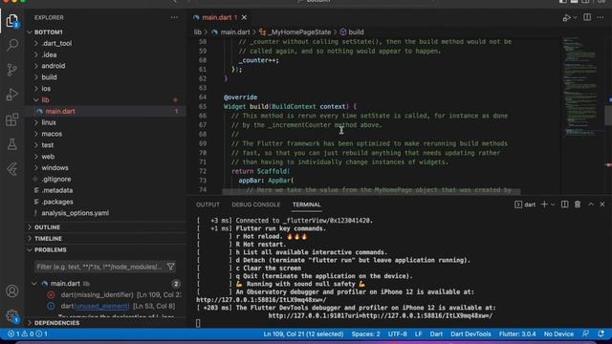Open the .metadata file
Viewport: 612px width, 344px height.
click(57, 190)
